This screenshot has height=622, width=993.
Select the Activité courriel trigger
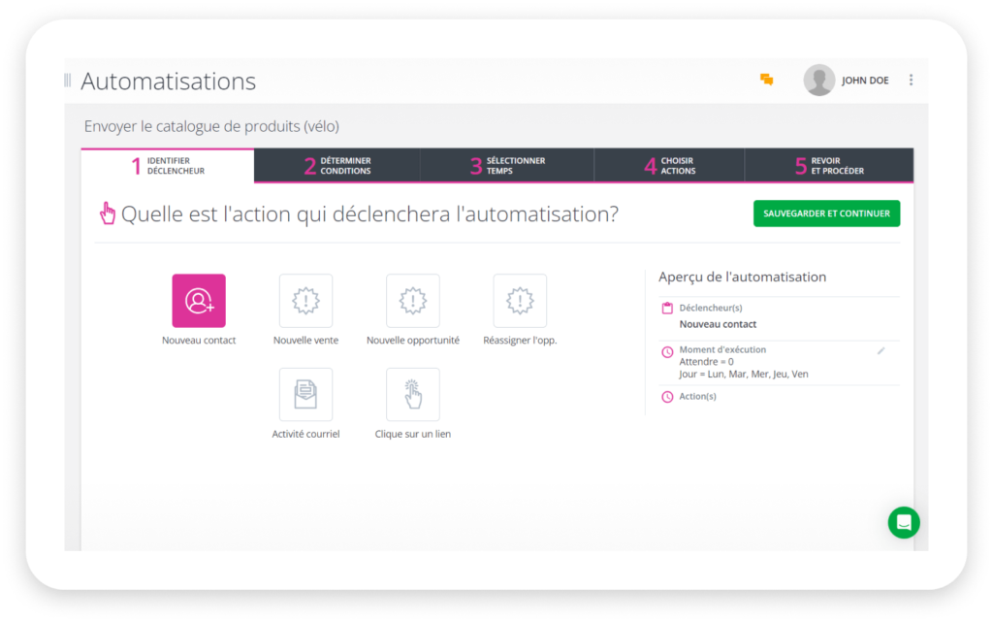tap(305, 394)
